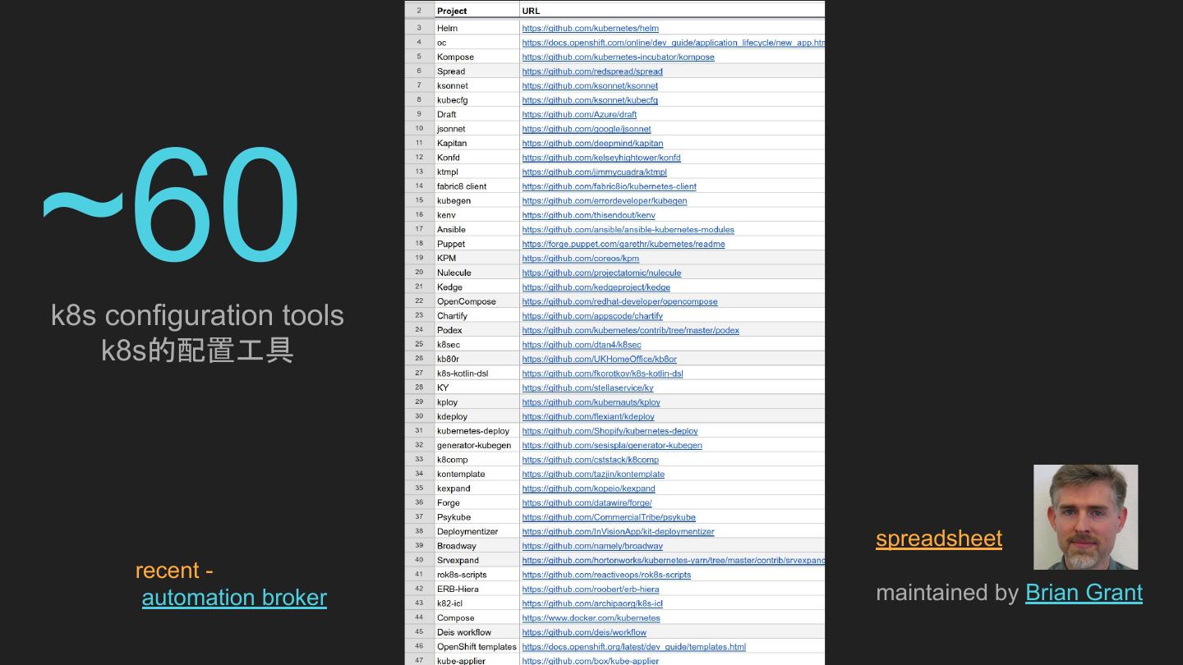Image resolution: width=1183 pixels, height=665 pixels.
Task: Open the kubernauts/kploy link
Action: (x=591, y=402)
